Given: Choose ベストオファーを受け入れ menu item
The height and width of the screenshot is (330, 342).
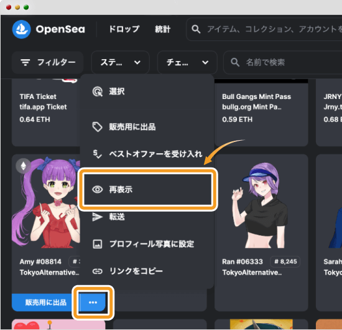Looking at the screenshot, I should coord(146,154).
